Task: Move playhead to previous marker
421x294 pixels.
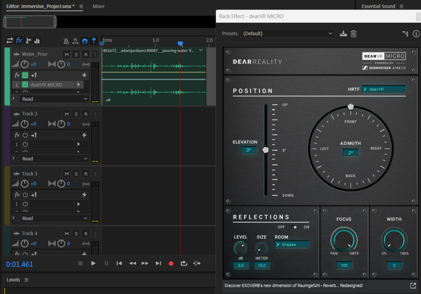Action: point(119,264)
